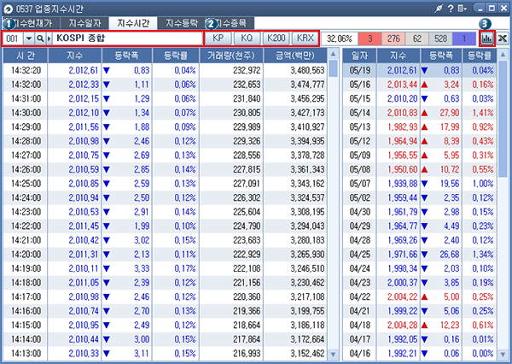
Task: Click the magnifier search icon for index code
Action: [40, 39]
